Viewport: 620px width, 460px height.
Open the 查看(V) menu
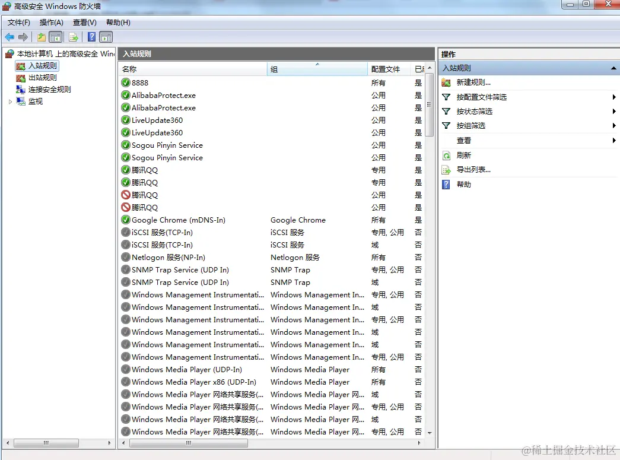85,23
